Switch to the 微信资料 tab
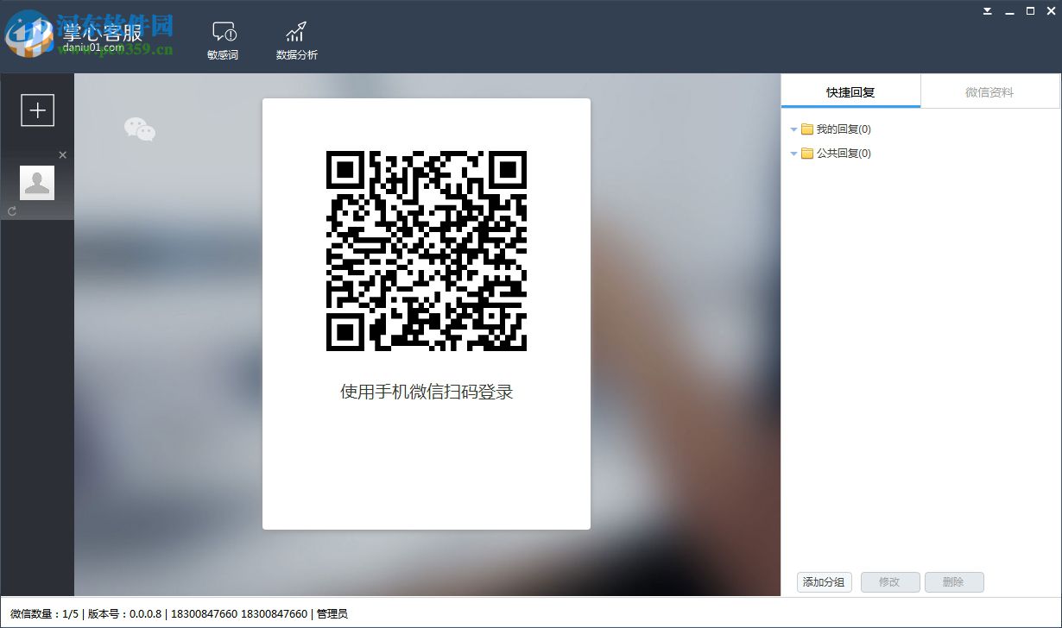Image resolution: width=1062 pixels, height=628 pixels. click(x=989, y=91)
